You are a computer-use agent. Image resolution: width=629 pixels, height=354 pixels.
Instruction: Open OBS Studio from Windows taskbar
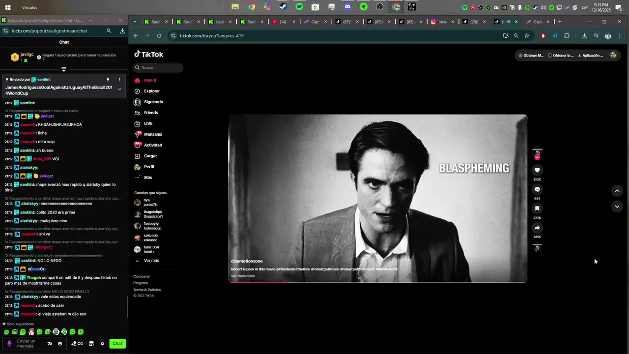pos(379,7)
